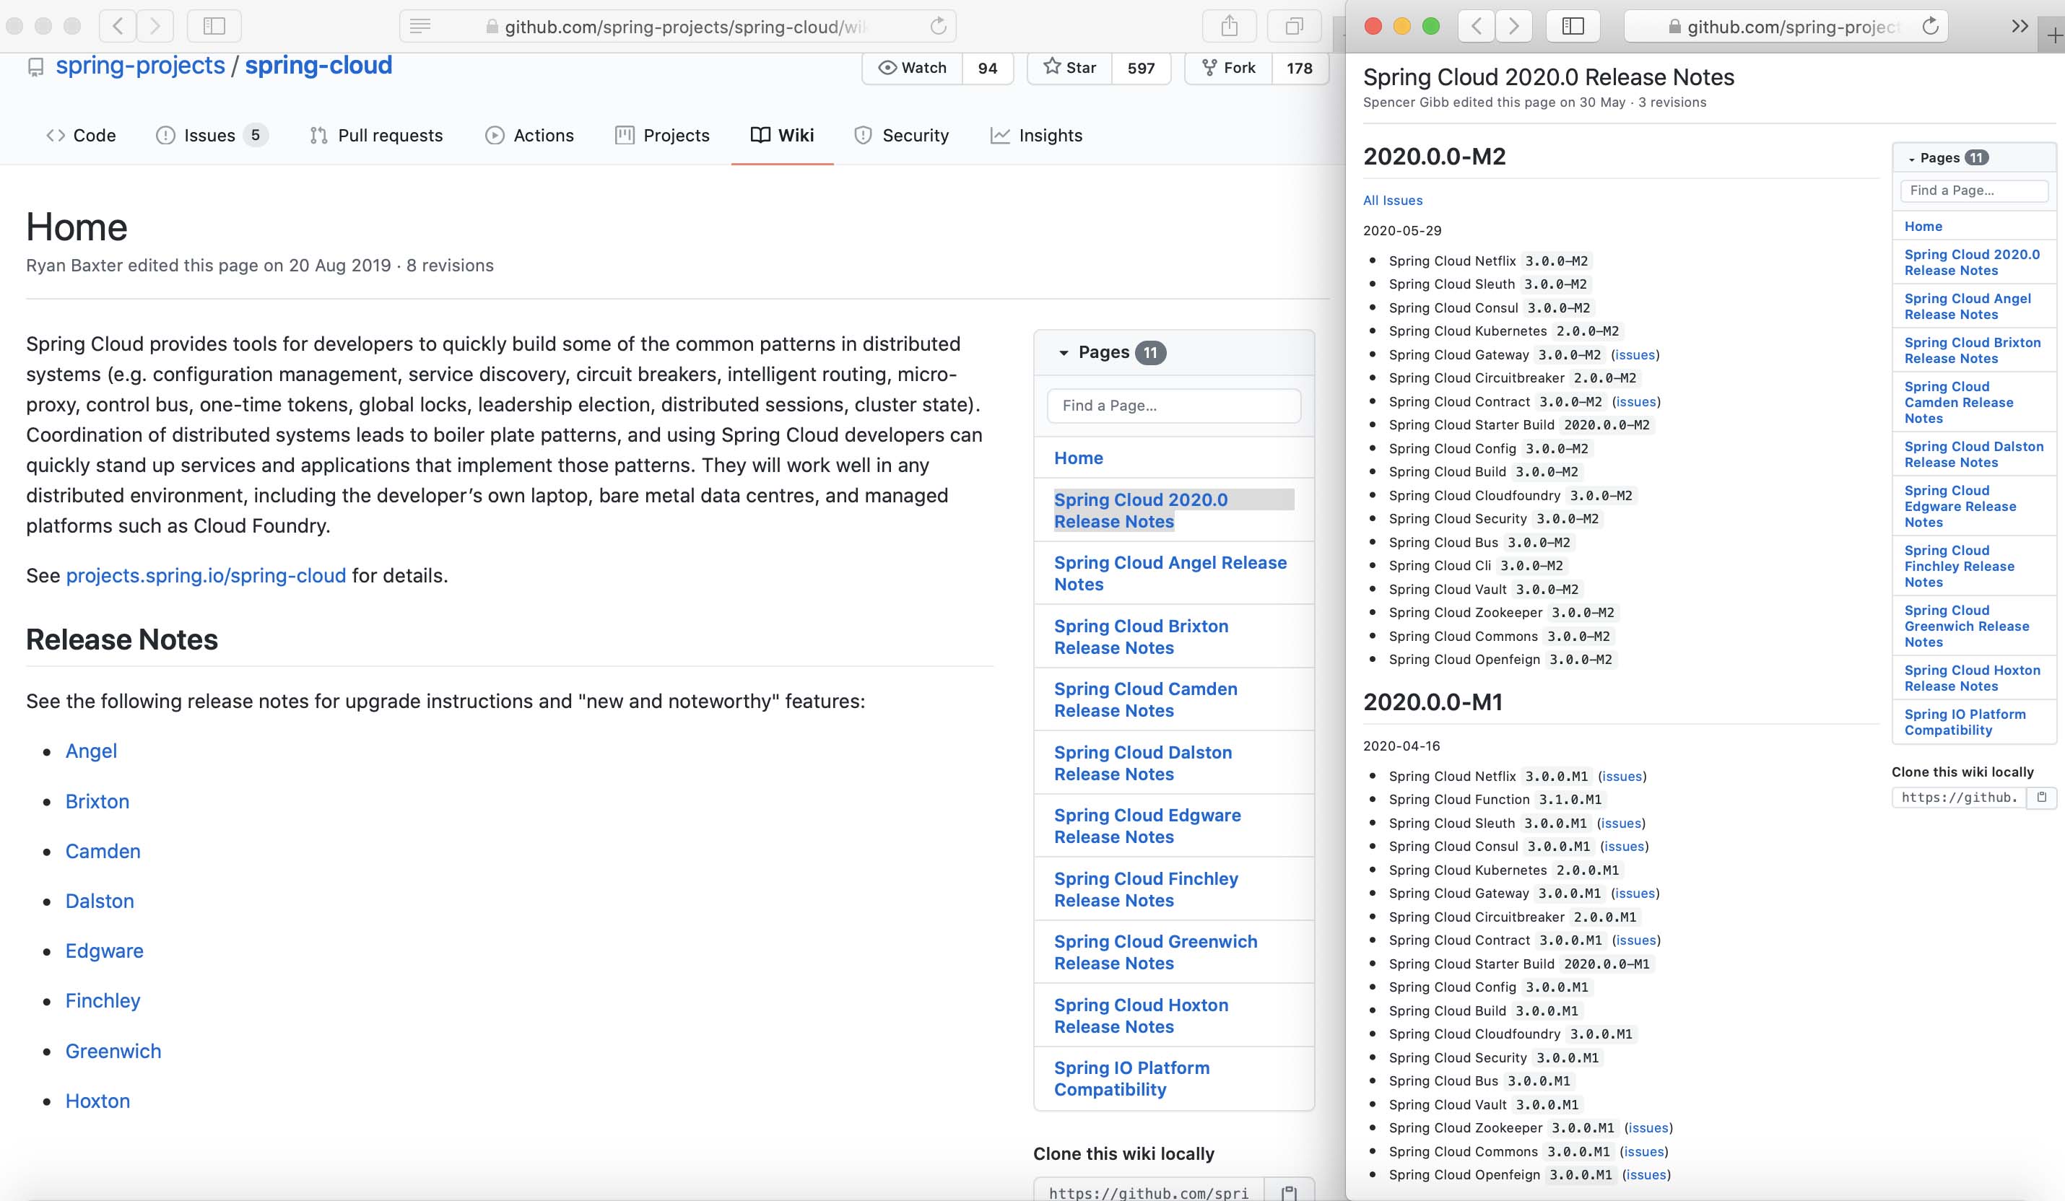Open the spring-cloud repository link
Image resolution: width=2065 pixels, height=1201 pixels.
point(318,65)
